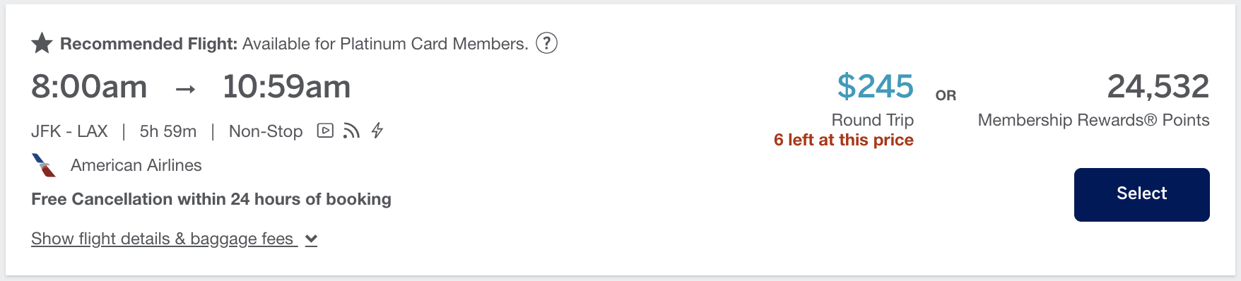
Task: Click the $245 round trip price
Action: click(875, 86)
